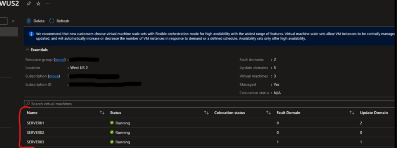Click the Fault domains value 2
This screenshot has width=397, height=148.
[x=275, y=60]
